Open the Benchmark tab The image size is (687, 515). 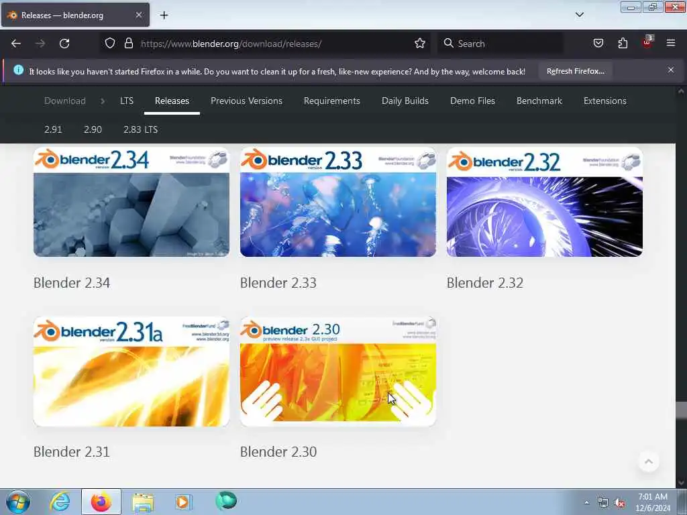coord(539,101)
